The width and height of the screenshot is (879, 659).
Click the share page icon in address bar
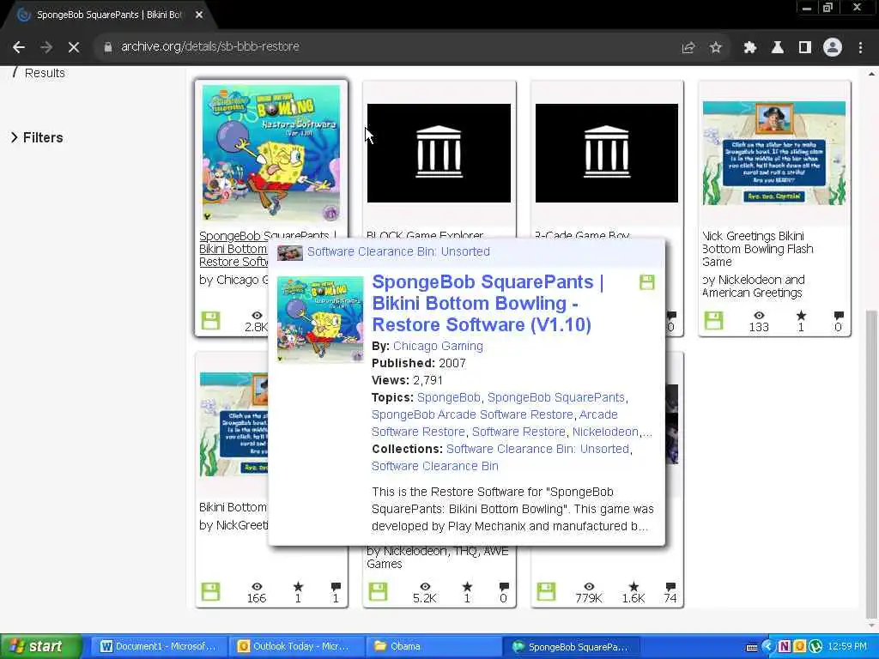(688, 48)
